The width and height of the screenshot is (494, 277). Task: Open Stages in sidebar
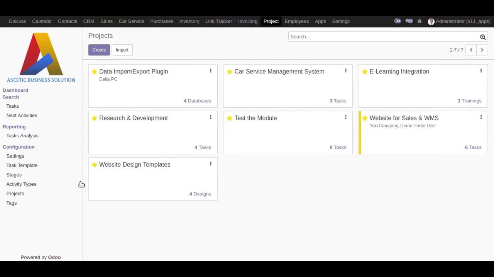(14, 175)
